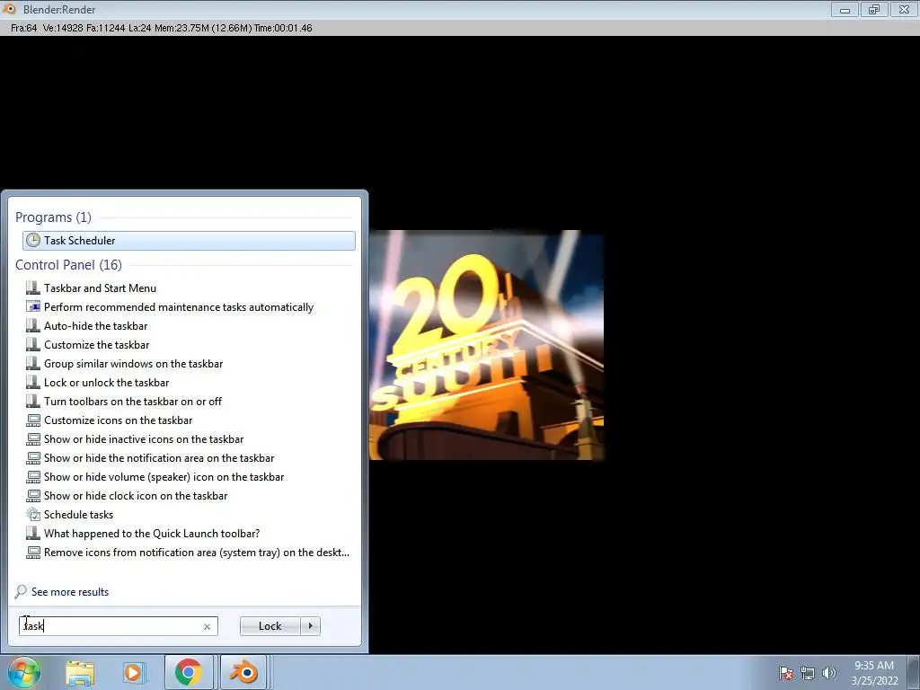
Task: Click the icon beside Perform recommended maintenance tasks
Action: (x=33, y=307)
